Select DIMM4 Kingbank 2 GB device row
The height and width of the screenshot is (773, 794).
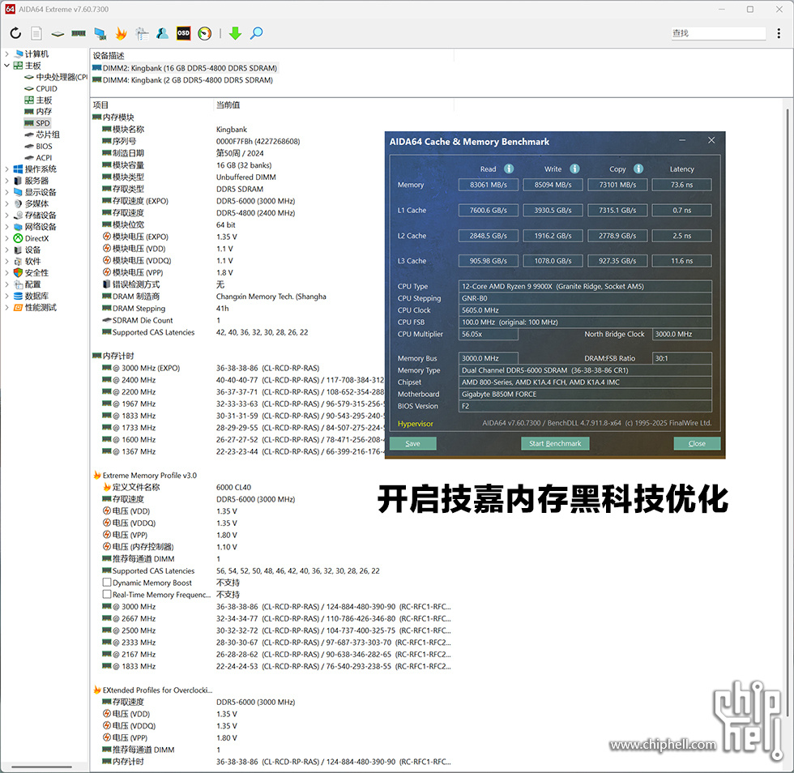point(183,80)
